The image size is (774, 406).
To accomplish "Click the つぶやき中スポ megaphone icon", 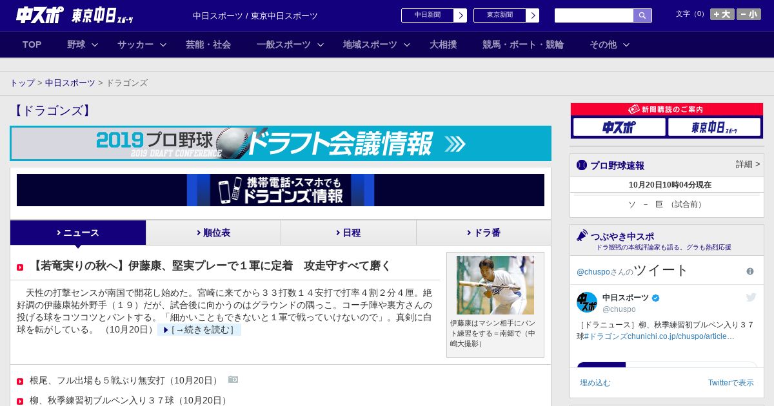I will [x=582, y=236].
